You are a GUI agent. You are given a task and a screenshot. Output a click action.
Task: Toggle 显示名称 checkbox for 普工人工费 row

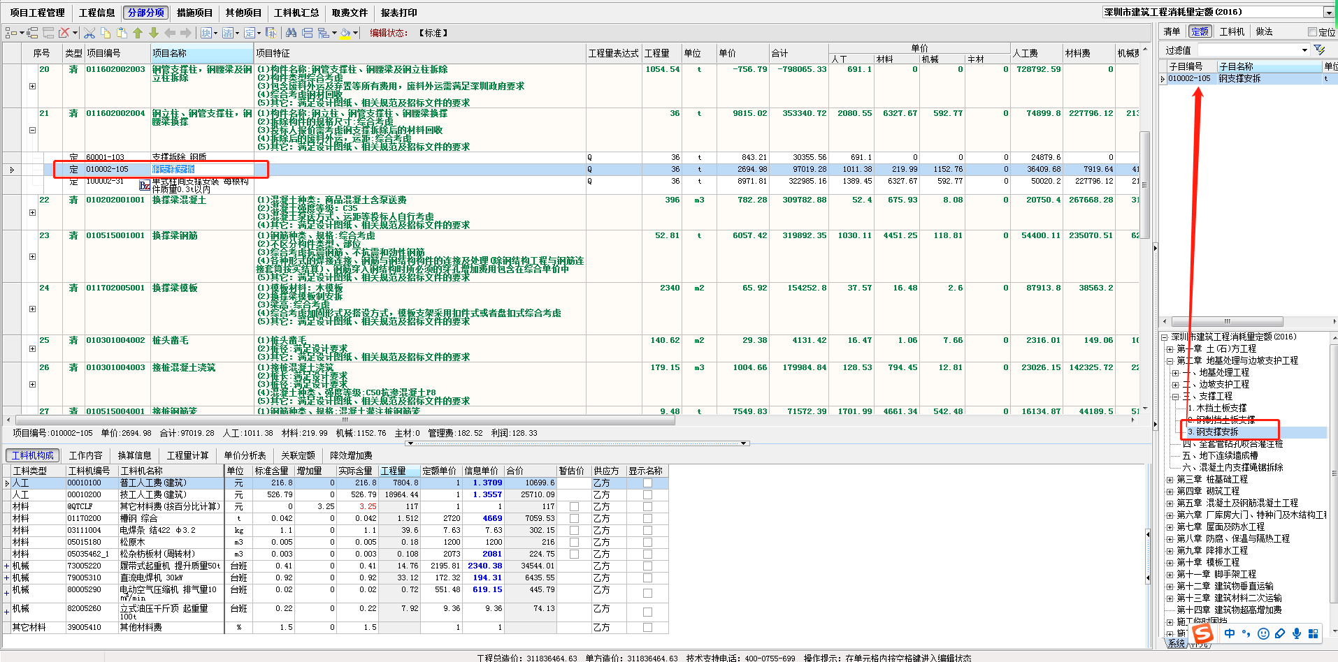pyautogui.click(x=647, y=483)
